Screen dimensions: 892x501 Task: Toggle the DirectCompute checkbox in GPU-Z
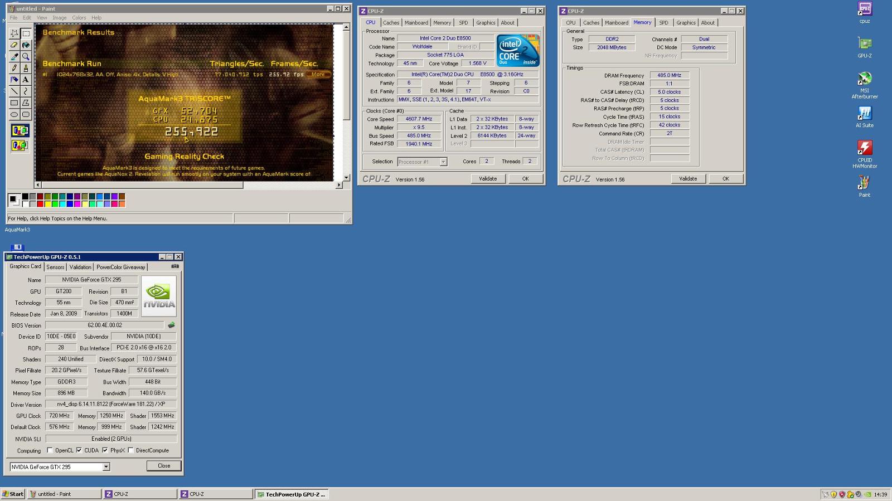point(130,450)
